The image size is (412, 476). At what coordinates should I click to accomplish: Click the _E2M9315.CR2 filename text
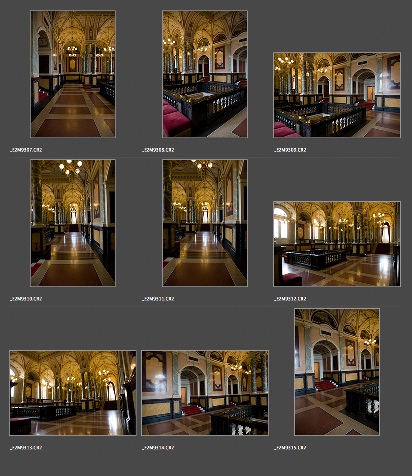click(290, 448)
